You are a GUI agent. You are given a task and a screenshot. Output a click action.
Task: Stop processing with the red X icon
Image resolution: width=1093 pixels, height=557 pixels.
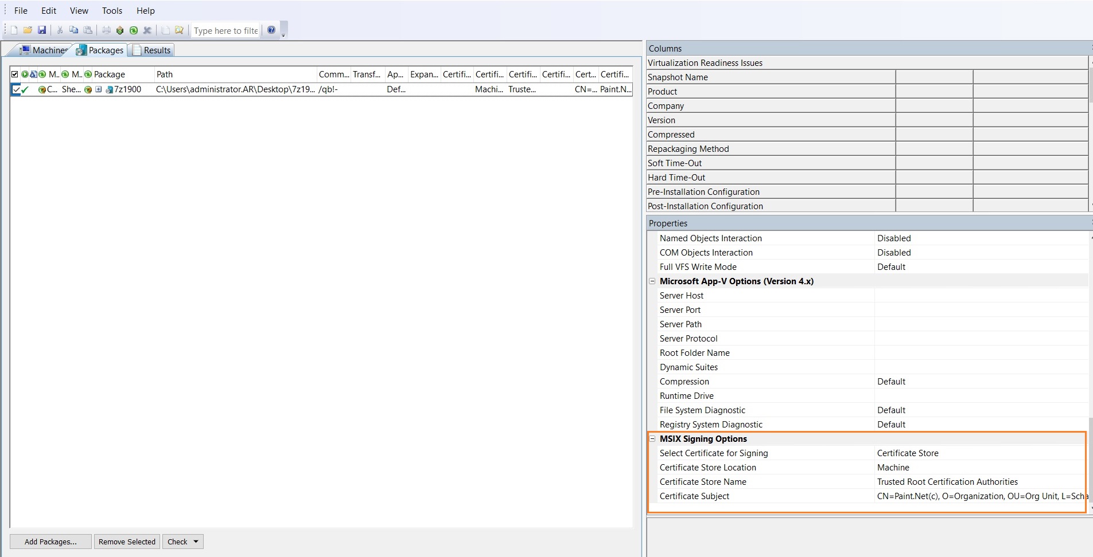pyautogui.click(x=147, y=30)
